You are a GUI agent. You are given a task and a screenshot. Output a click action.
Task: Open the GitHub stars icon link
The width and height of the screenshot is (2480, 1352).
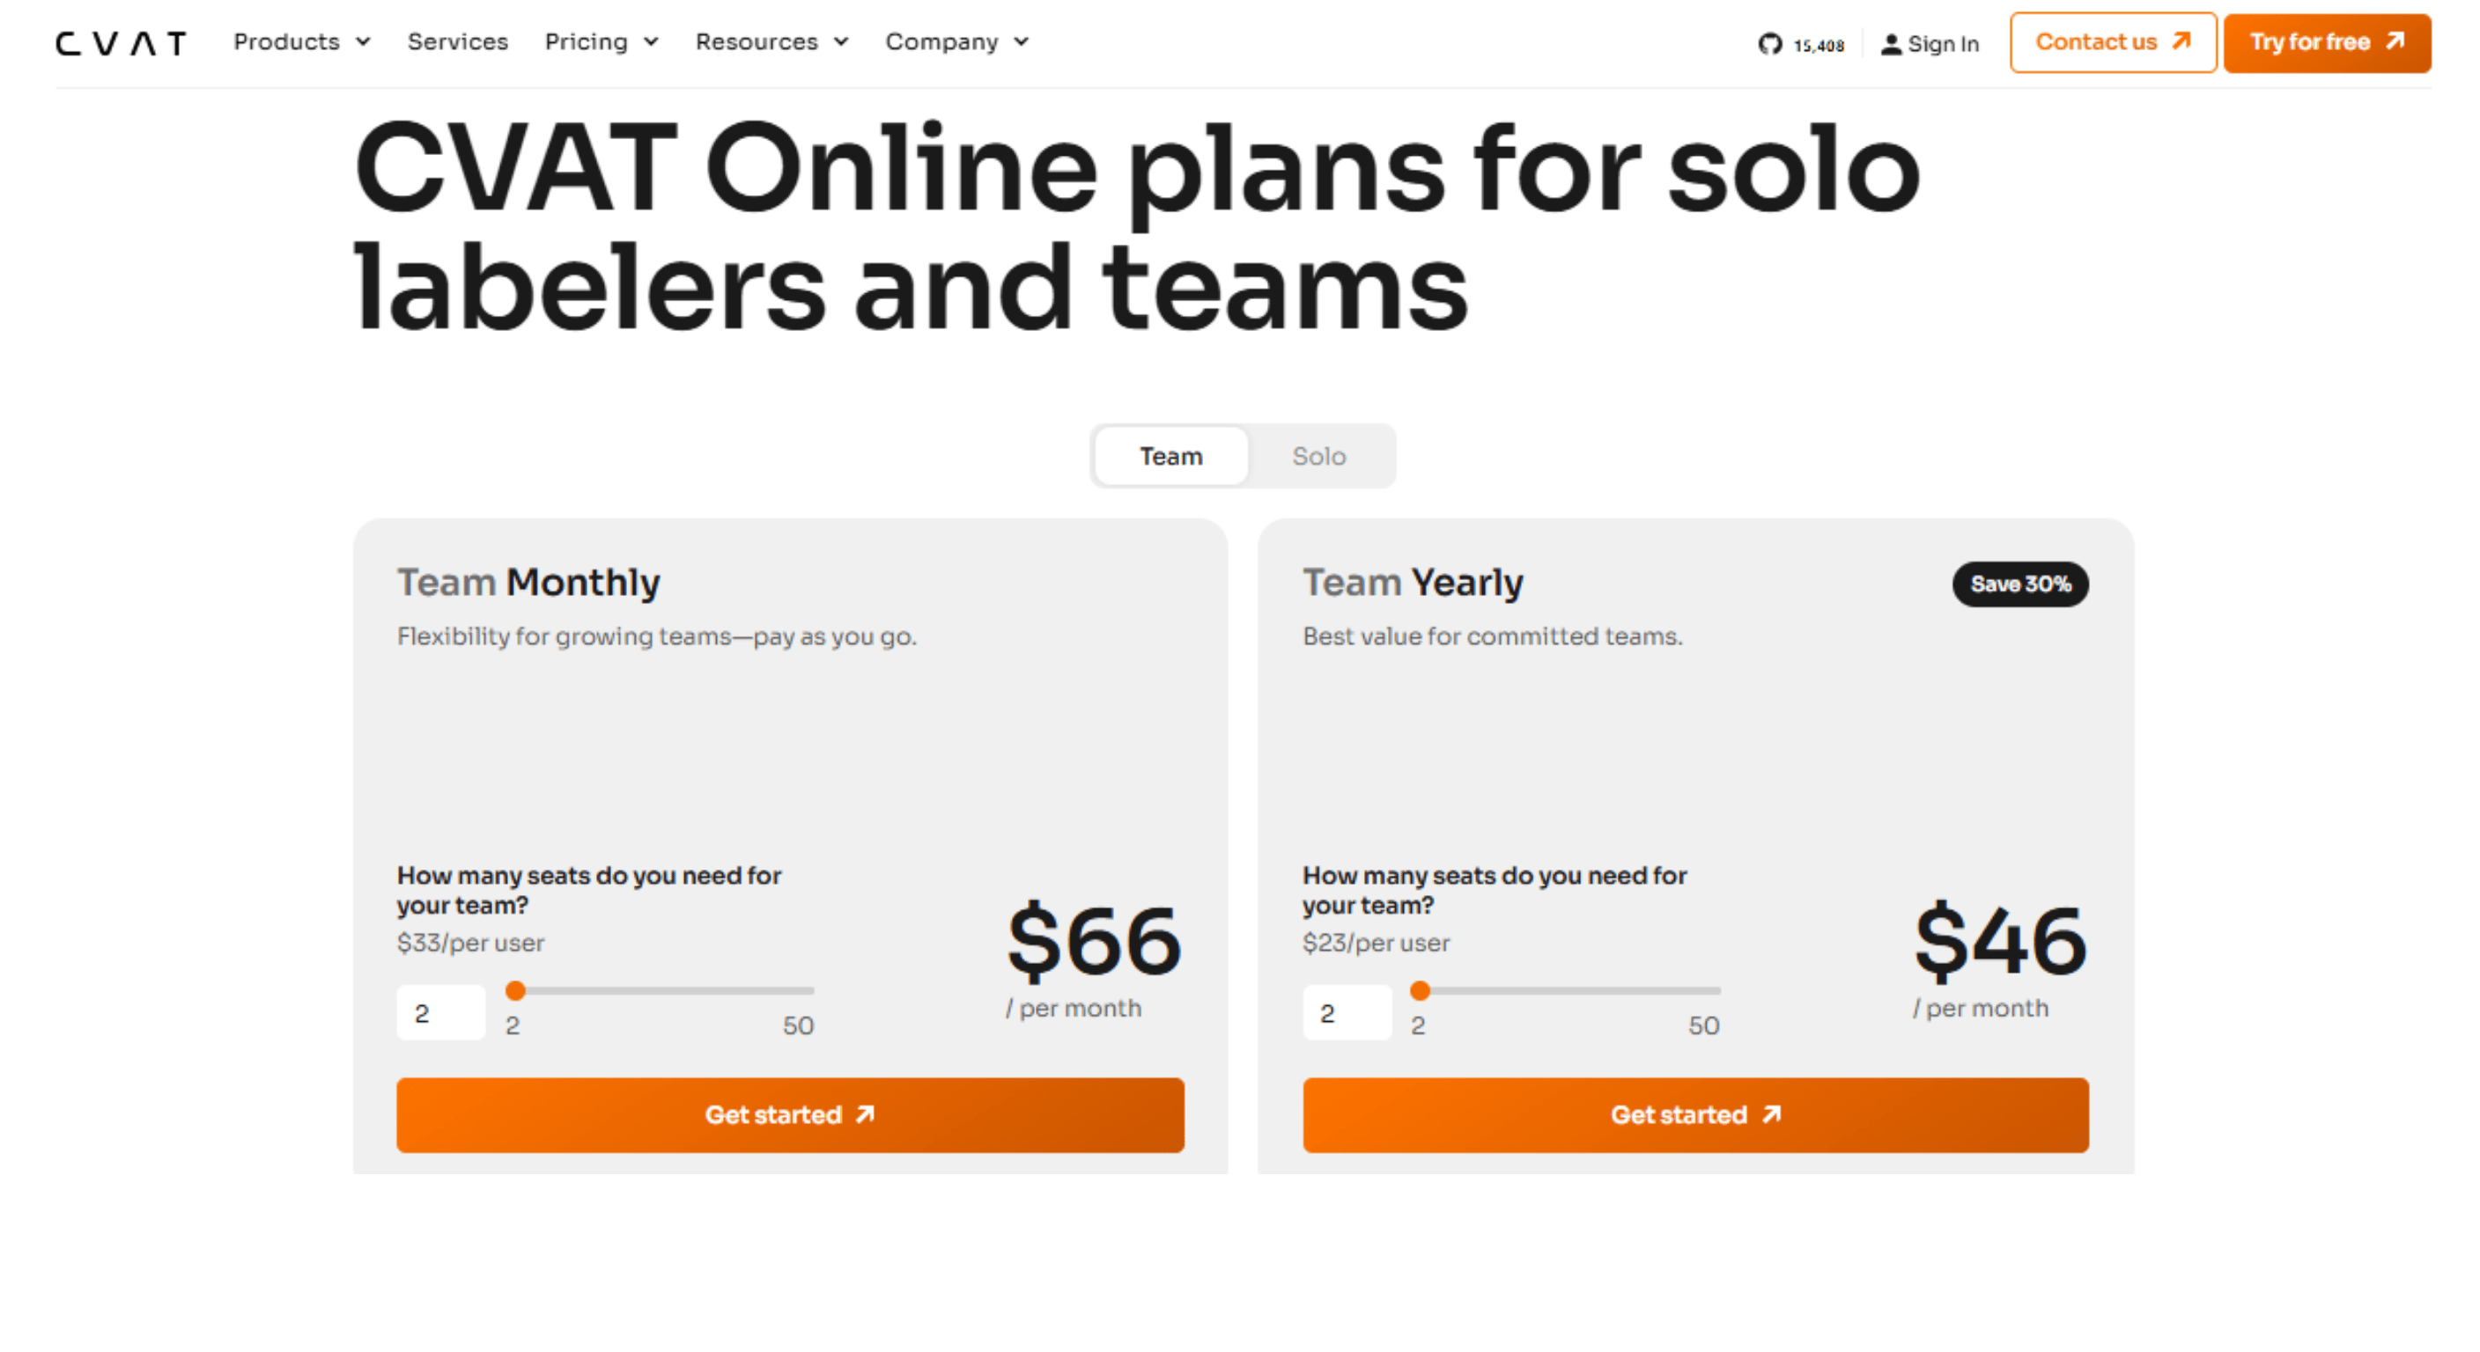tap(1769, 44)
